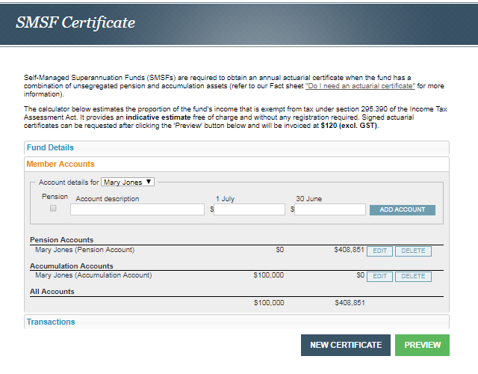The height and width of the screenshot is (374, 478).
Task: Click the Account description text field
Action: 137,210
